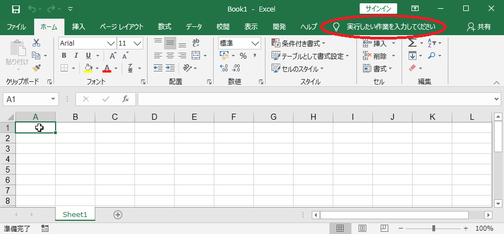Viewport: 504px width, 234px height.
Task: Open the Arial font name dropdown
Action: coord(111,43)
